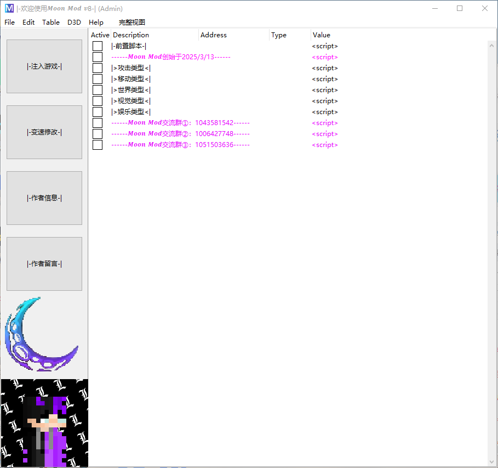This screenshot has width=498, height=468.
Task: Toggle the |>移动类型<| checkbox
Action: pos(98,78)
